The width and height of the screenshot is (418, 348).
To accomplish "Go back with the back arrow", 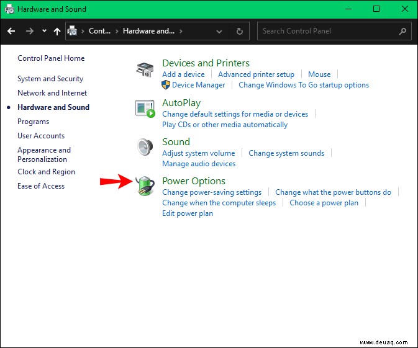I will [11, 31].
